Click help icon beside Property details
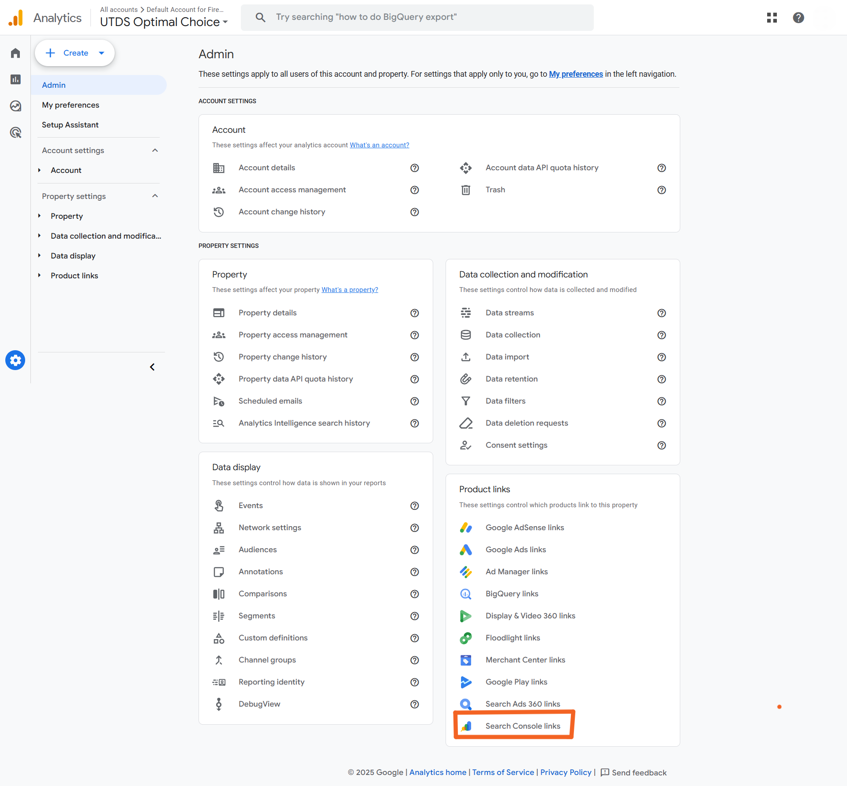The width and height of the screenshot is (847, 786). [x=415, y=313]
